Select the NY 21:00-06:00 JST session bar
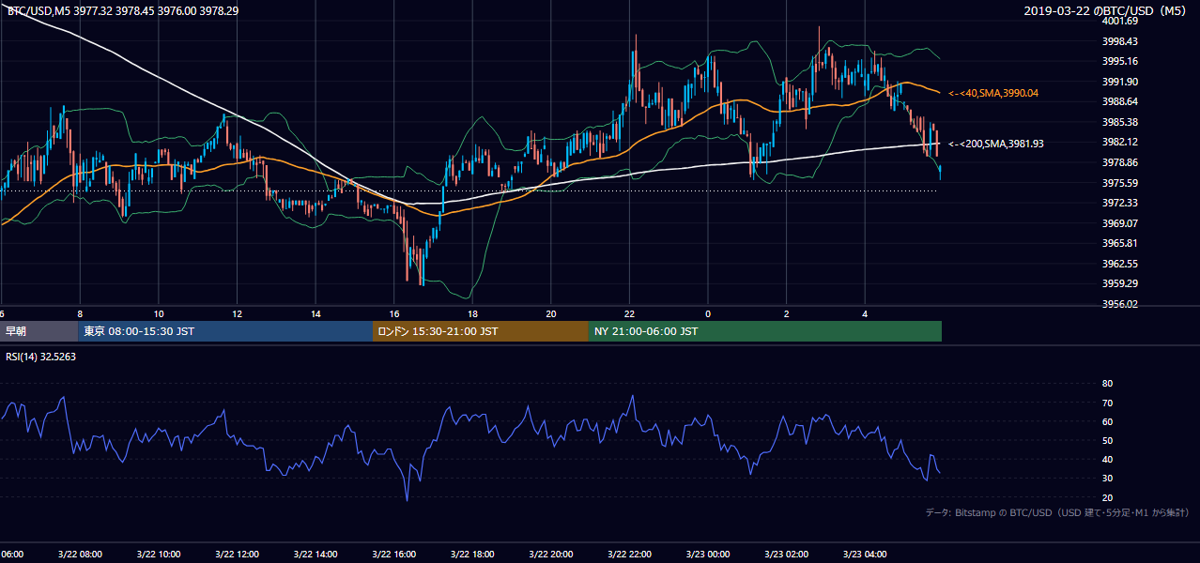Screen dimensions: 1200x563 pos(765,331)
